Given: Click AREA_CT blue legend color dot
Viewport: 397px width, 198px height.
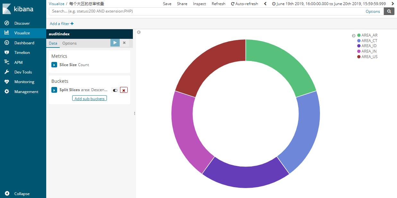Looking at the screenshot, I should 359,41.
